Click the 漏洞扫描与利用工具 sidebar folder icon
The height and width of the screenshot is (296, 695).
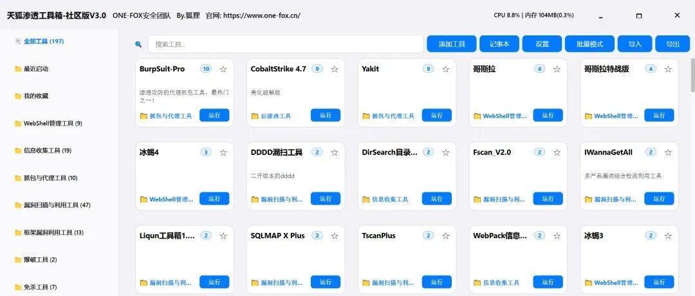coord(18,205)
